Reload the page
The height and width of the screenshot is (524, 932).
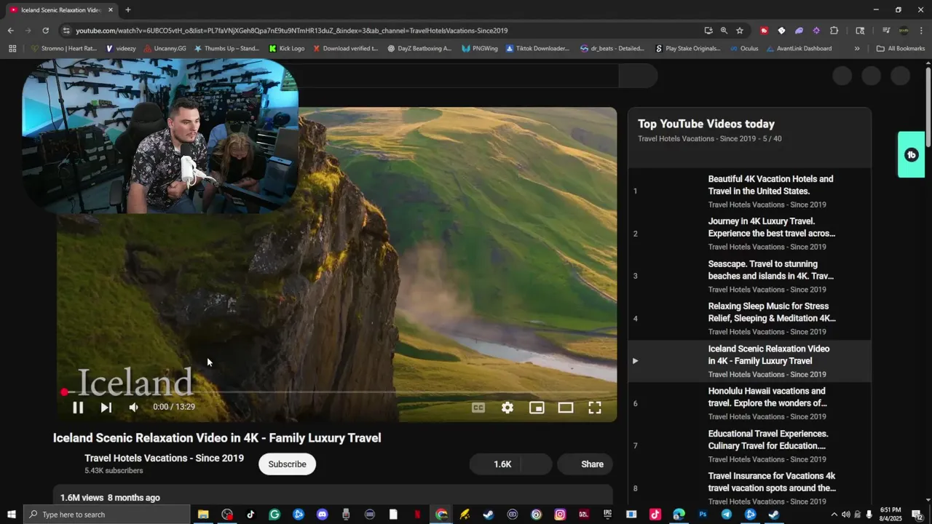45,31
